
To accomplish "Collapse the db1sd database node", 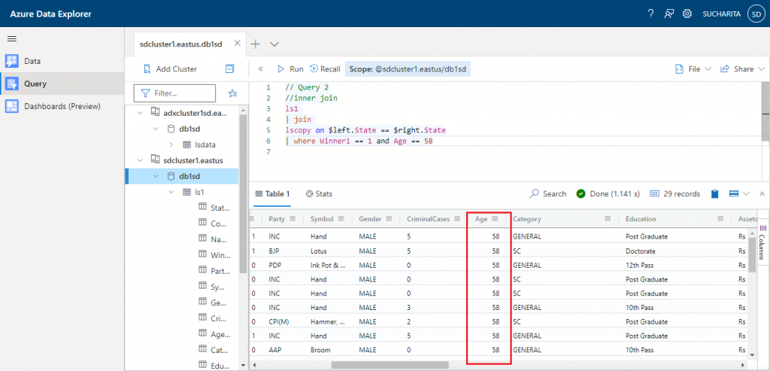I will coord(156,176).
